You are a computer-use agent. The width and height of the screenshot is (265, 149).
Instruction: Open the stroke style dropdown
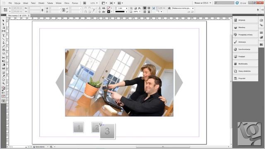(126, 12)
